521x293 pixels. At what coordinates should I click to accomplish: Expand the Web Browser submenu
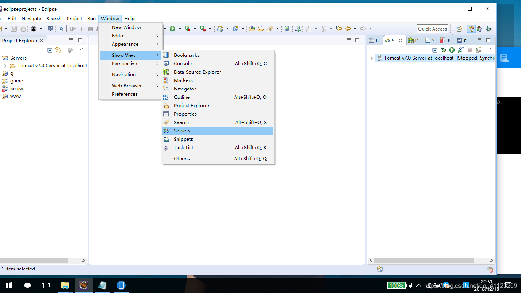(131, 86)
